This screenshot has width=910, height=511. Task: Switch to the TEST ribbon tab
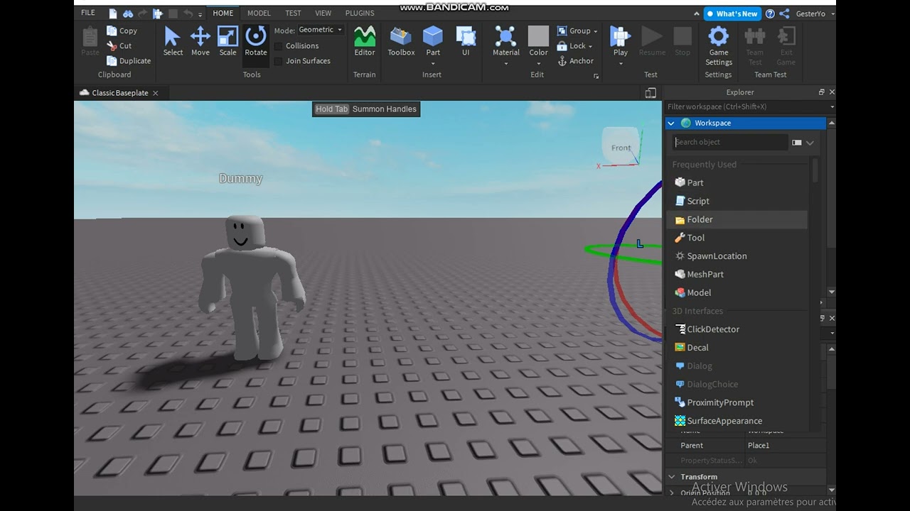[293, 13]
